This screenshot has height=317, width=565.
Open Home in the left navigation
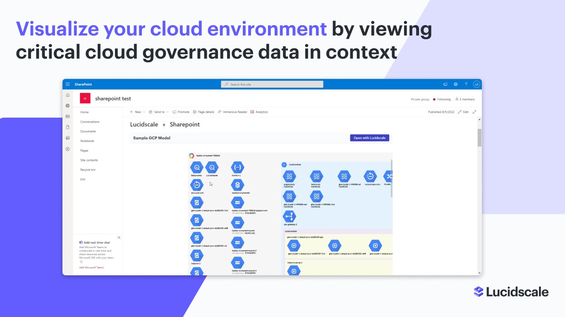point(84,112)
